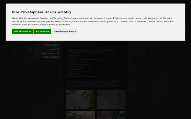Accept all cookies with 'Alle akzeptieren'

coord(23,31)
